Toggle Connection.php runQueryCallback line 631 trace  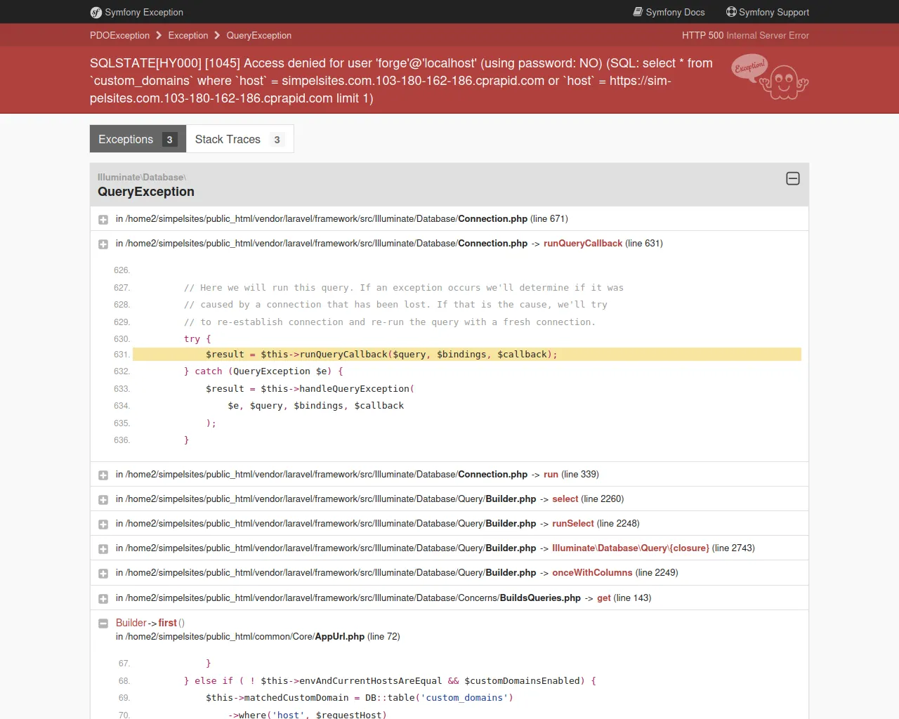[103, 244]
